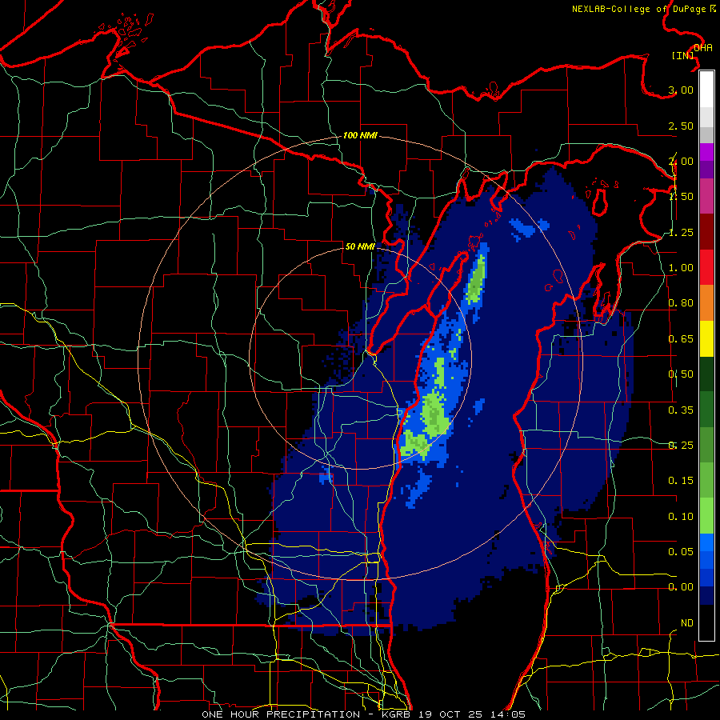
Task: Click the 0.80 legend value
Action: pos(681,303)
